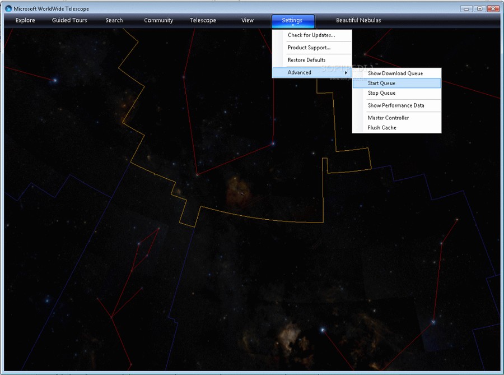Select Show Download Queue
504x375 pixels.
coord(396,73)
